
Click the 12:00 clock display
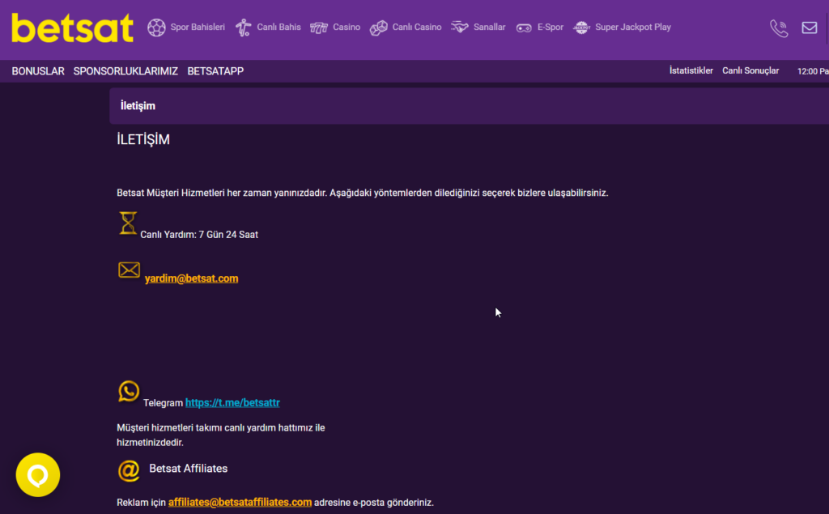point(813,71)
